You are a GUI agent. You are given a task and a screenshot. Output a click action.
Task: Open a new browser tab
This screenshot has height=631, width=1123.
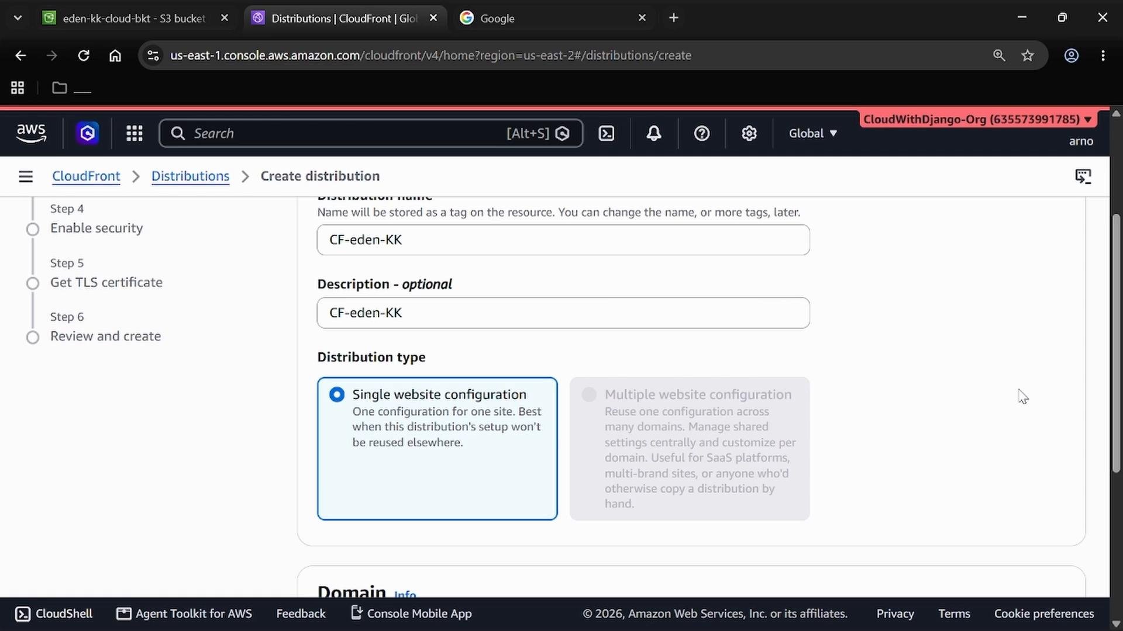coord(674,18)
